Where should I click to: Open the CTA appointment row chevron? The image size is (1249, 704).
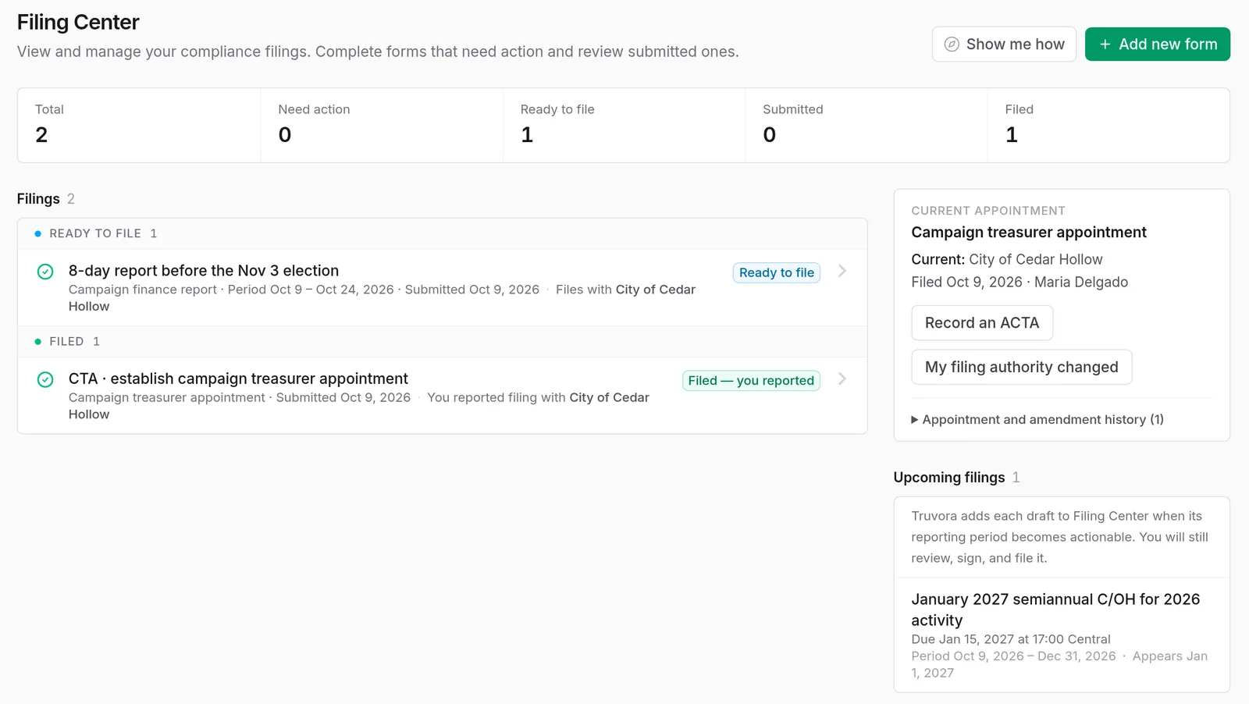tap(842, 379)
